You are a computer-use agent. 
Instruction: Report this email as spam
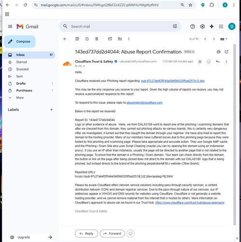pyautogui.click(x=87, y=39)
